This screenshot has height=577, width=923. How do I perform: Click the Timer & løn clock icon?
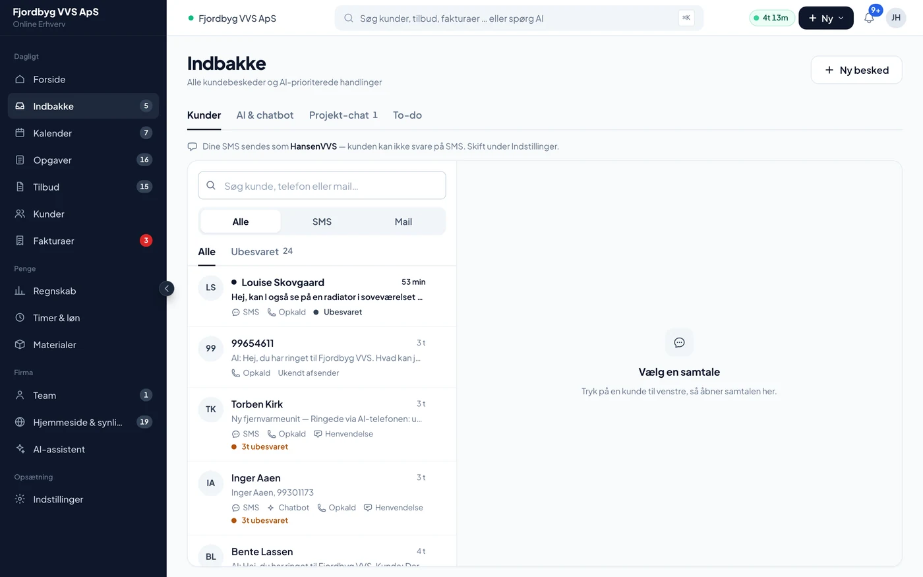[20, 318]
